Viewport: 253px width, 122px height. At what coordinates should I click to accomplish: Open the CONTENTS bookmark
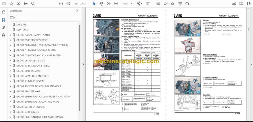click(x=22, y=30)
